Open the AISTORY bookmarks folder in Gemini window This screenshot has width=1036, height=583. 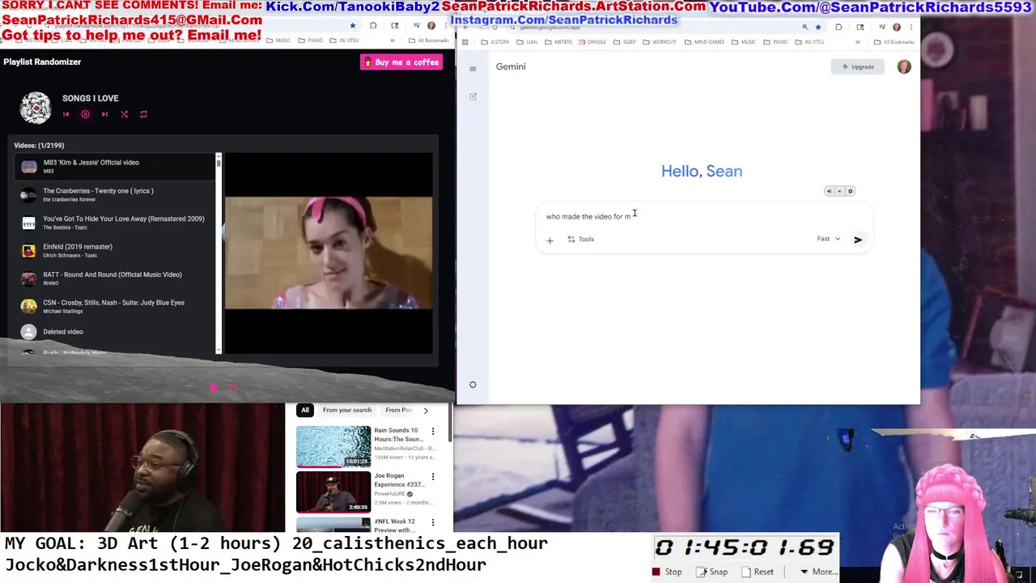(495, 41)
